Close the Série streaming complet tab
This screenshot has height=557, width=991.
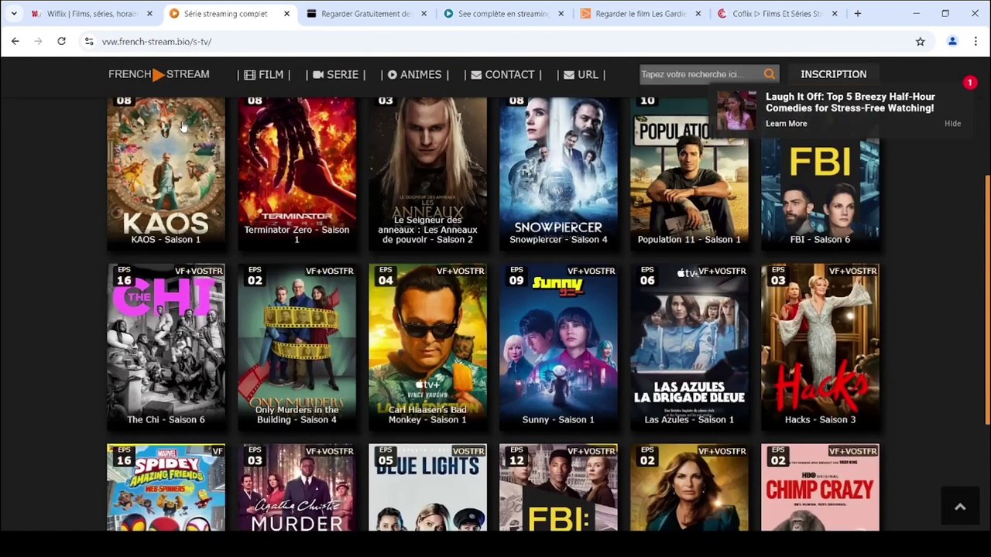[x=286, y=13]
